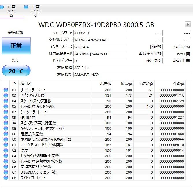Viewport: 193px width, 193px height.
Task: Click the next disk arrow button
Action: point(188,24)
